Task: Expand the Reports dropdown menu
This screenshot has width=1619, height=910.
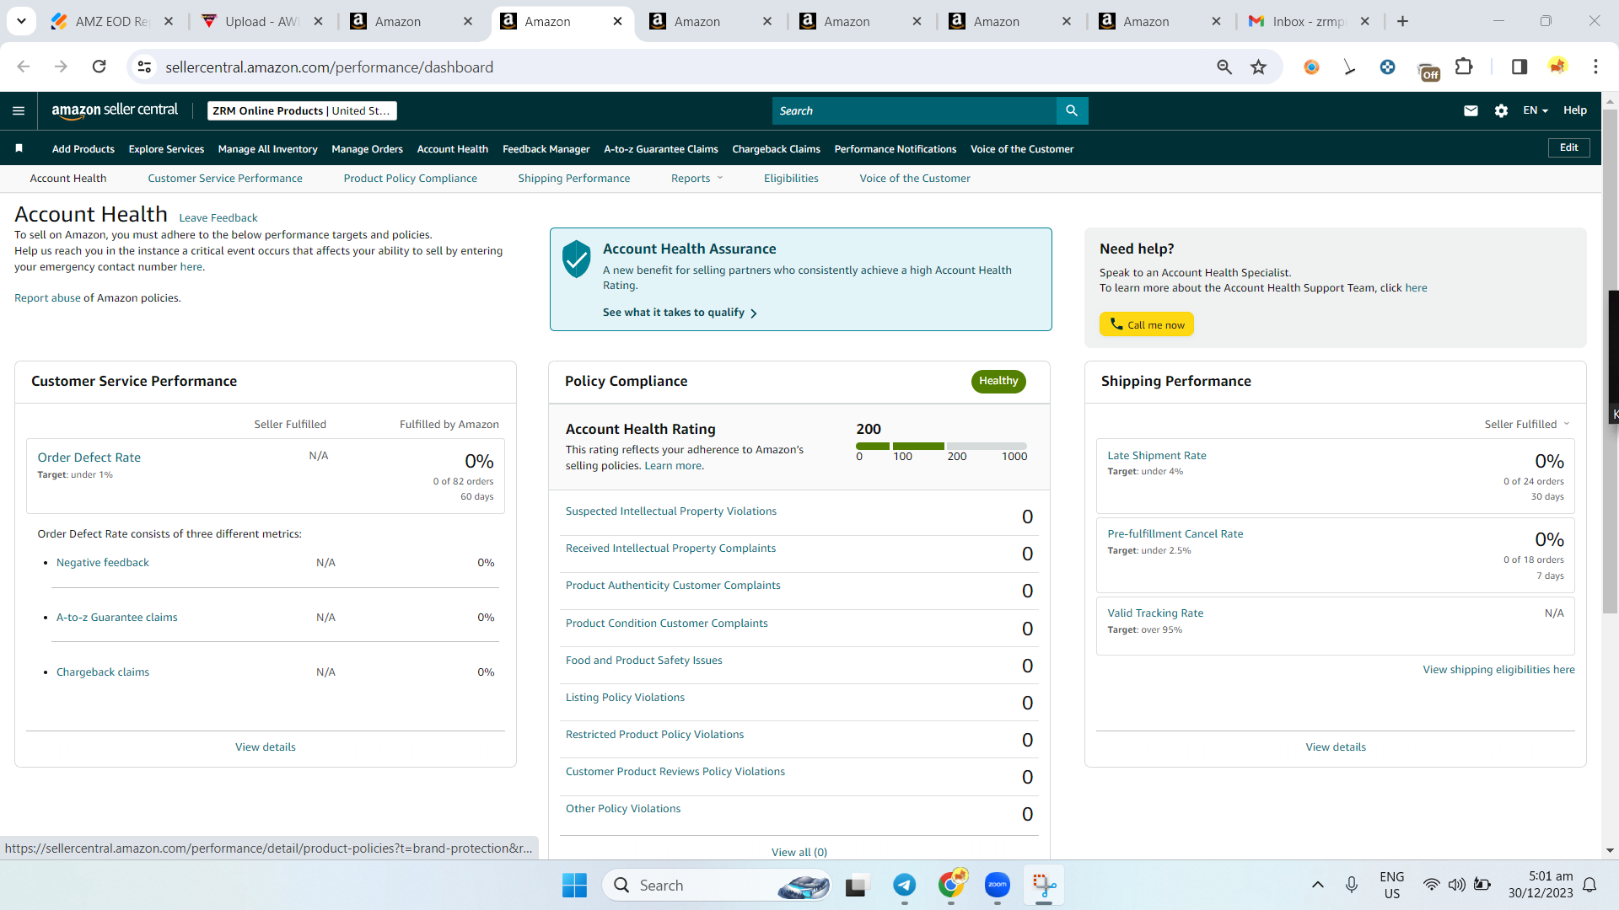Action: click(697, 178)
